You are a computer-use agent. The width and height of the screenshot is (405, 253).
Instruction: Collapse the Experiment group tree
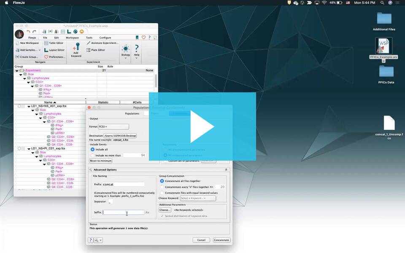[x=17, y=70]
